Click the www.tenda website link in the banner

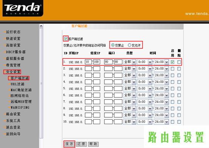197,14
